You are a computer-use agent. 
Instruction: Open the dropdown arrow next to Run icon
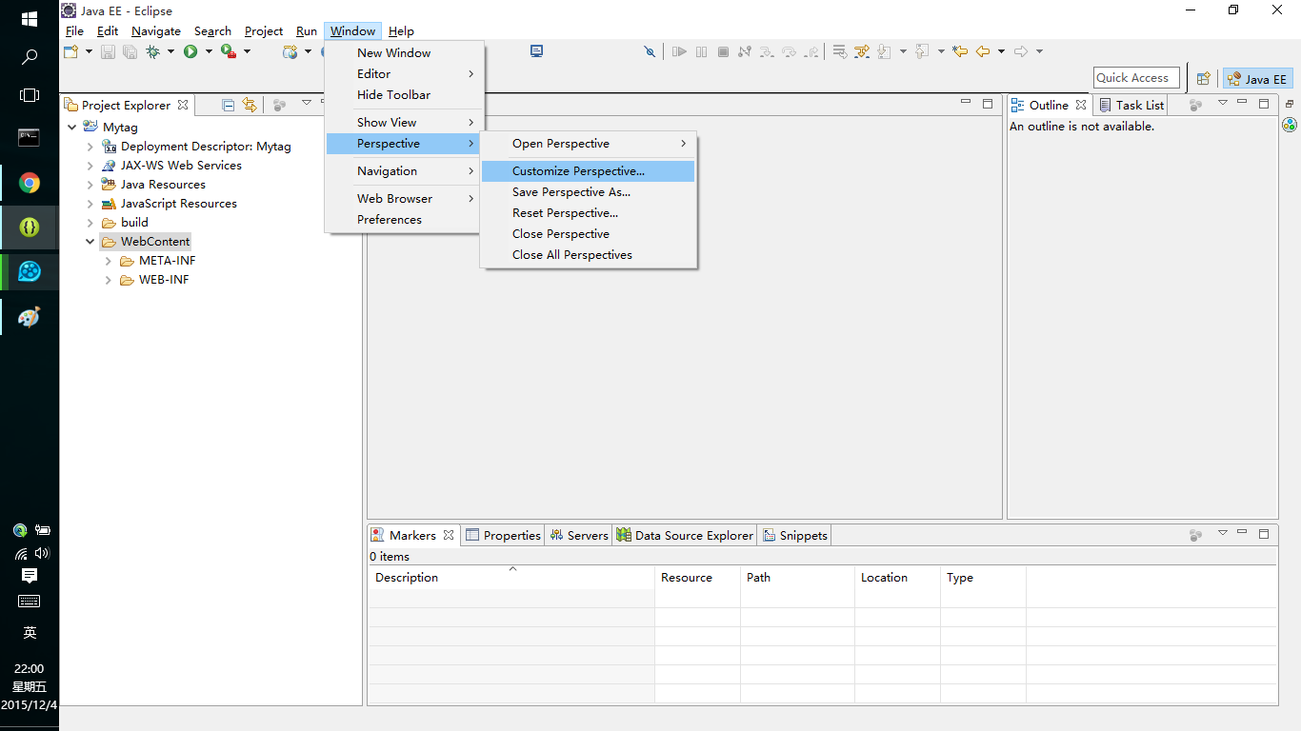(209, 51)
